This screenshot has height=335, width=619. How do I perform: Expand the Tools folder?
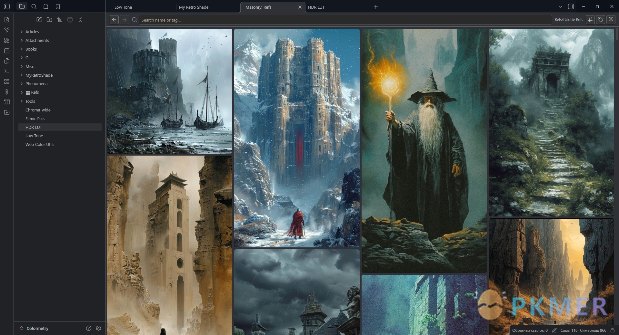(22, 101)
